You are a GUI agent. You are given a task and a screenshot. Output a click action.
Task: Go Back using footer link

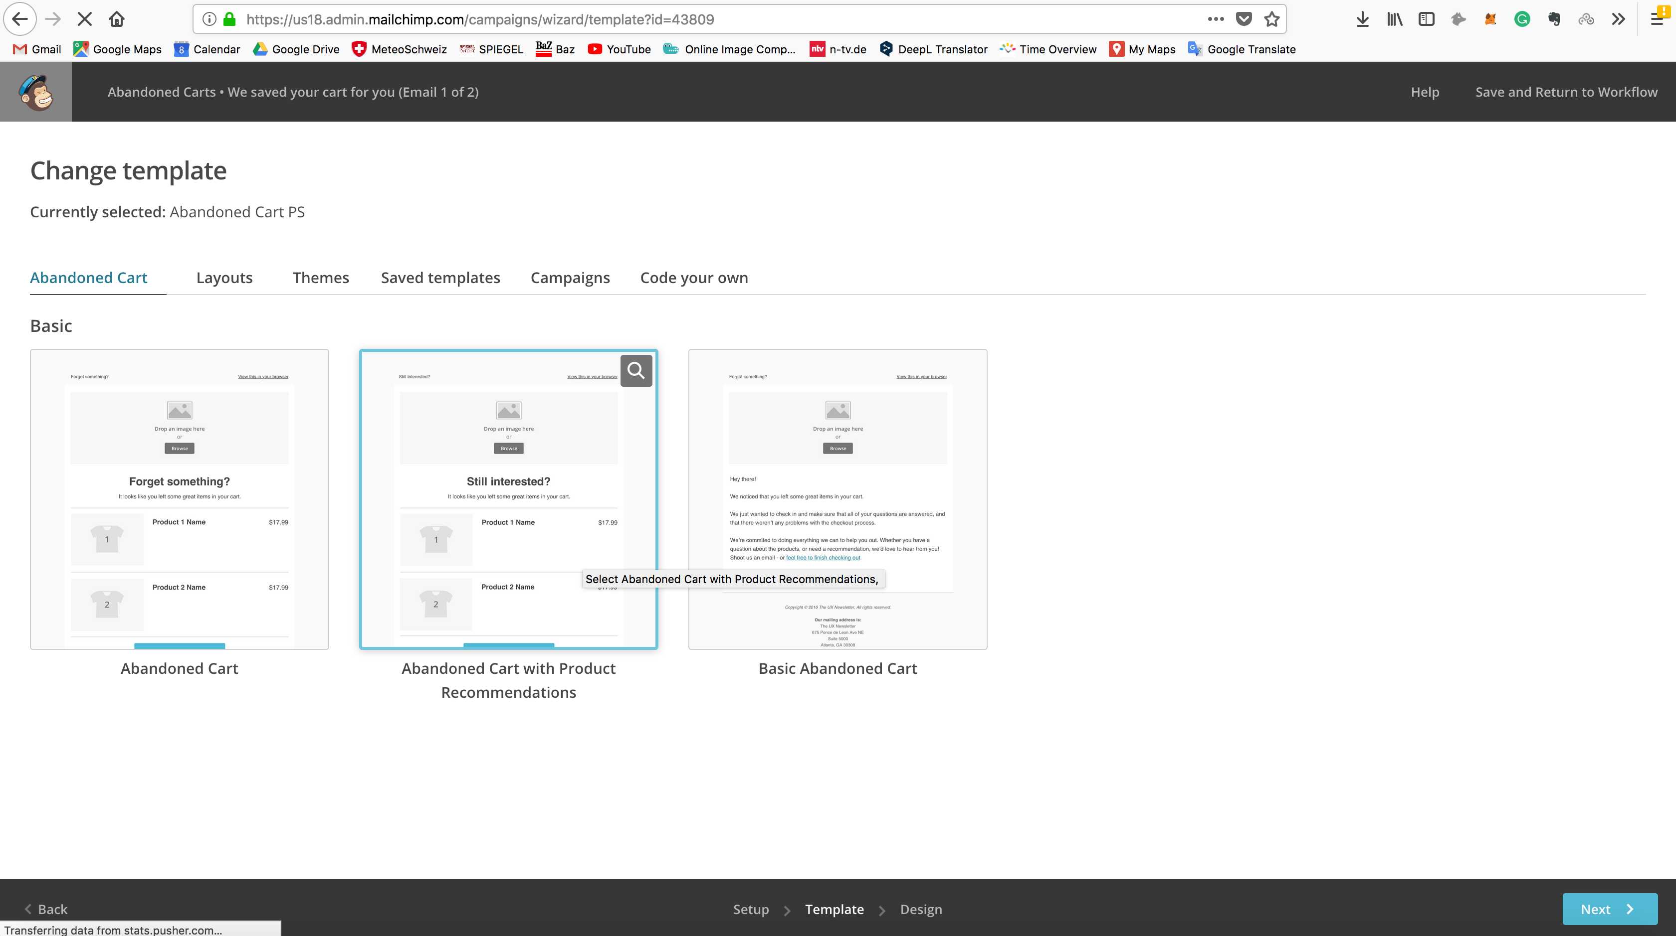[x=45, y=909]
